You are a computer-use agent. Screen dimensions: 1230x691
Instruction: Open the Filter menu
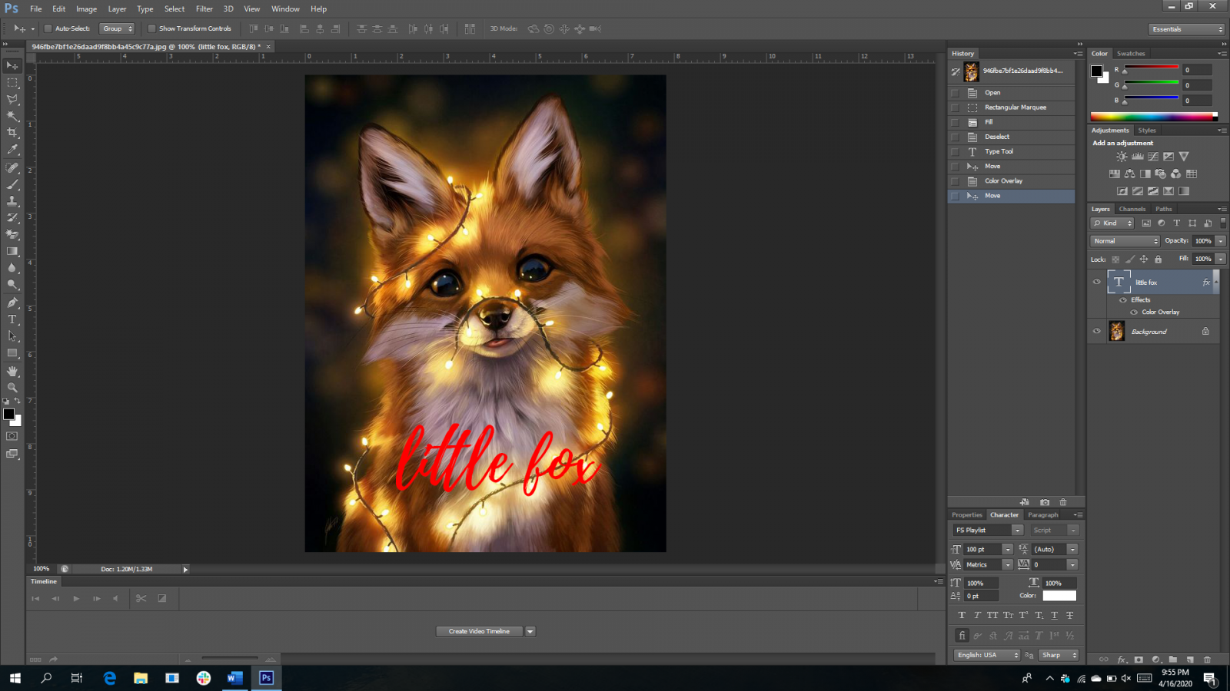point(204,9)
